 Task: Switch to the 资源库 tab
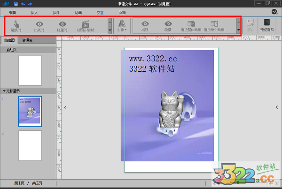[27, 41]
